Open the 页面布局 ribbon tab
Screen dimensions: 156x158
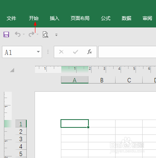click(x=80, y=18)
